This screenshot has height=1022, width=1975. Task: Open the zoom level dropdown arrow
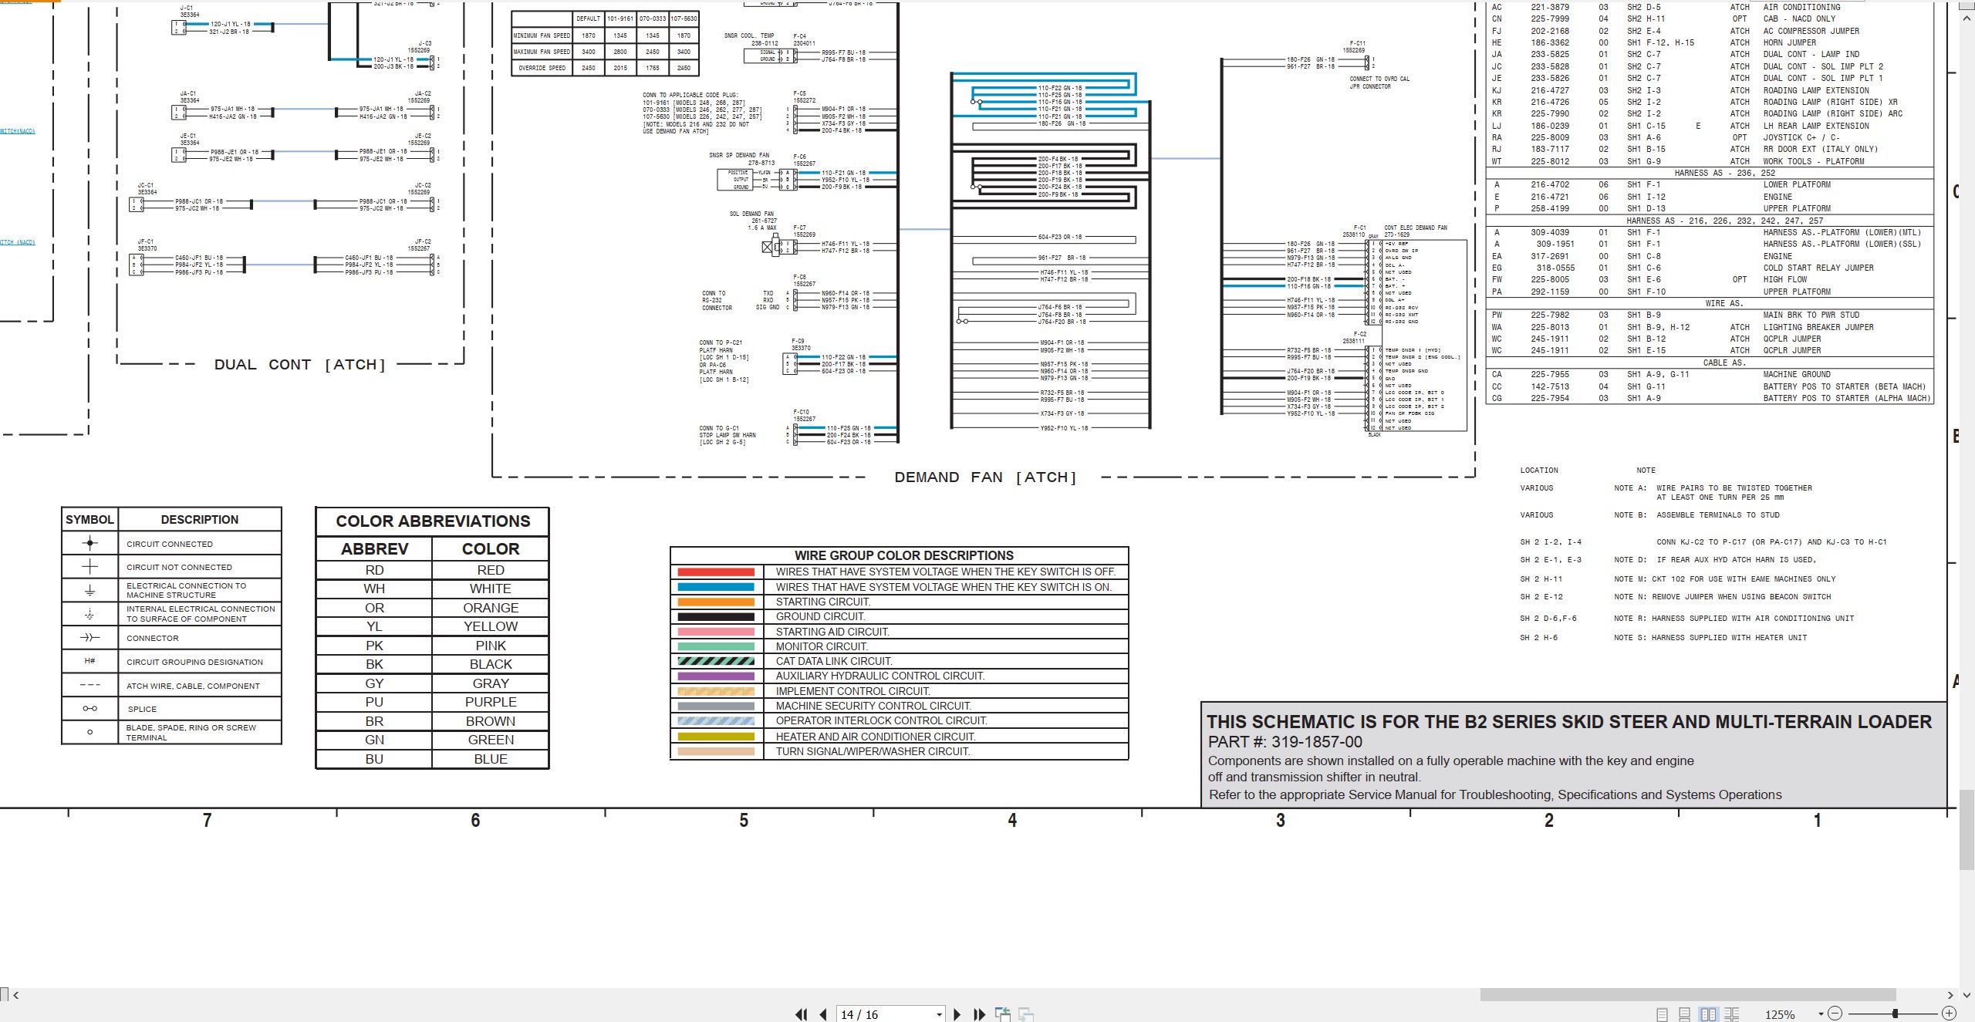[1821, 1014]
